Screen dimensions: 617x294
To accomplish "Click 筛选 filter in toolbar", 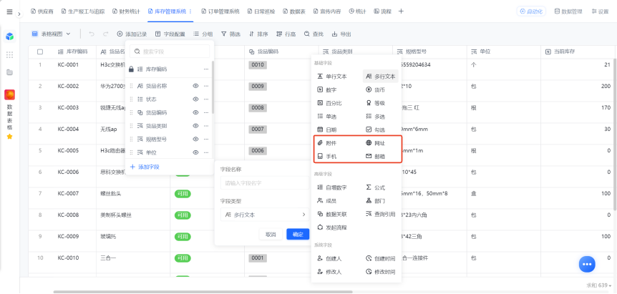I will pos(230,34).
